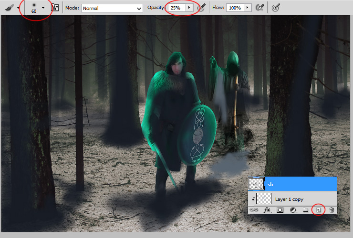Add a layer mask
The width and height of the screenshot is (353, 238).
(x=280, y=210)
